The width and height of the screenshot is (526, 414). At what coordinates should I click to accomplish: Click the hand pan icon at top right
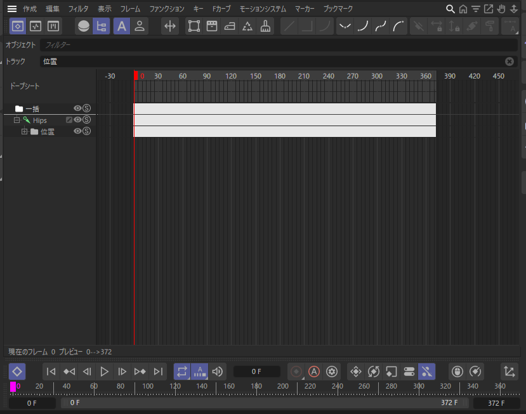(x=501, y=9)
